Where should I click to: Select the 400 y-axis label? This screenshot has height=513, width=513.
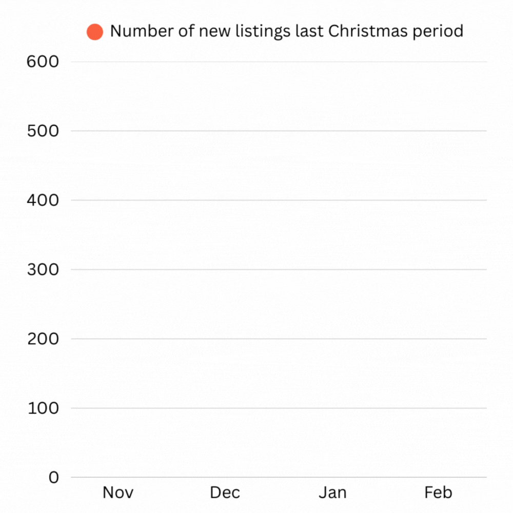tap(43, 200)
